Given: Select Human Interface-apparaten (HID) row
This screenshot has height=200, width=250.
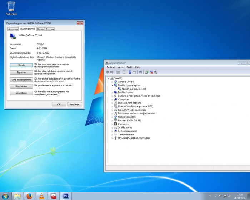Looking at the screenshot, I should (135, 106).
